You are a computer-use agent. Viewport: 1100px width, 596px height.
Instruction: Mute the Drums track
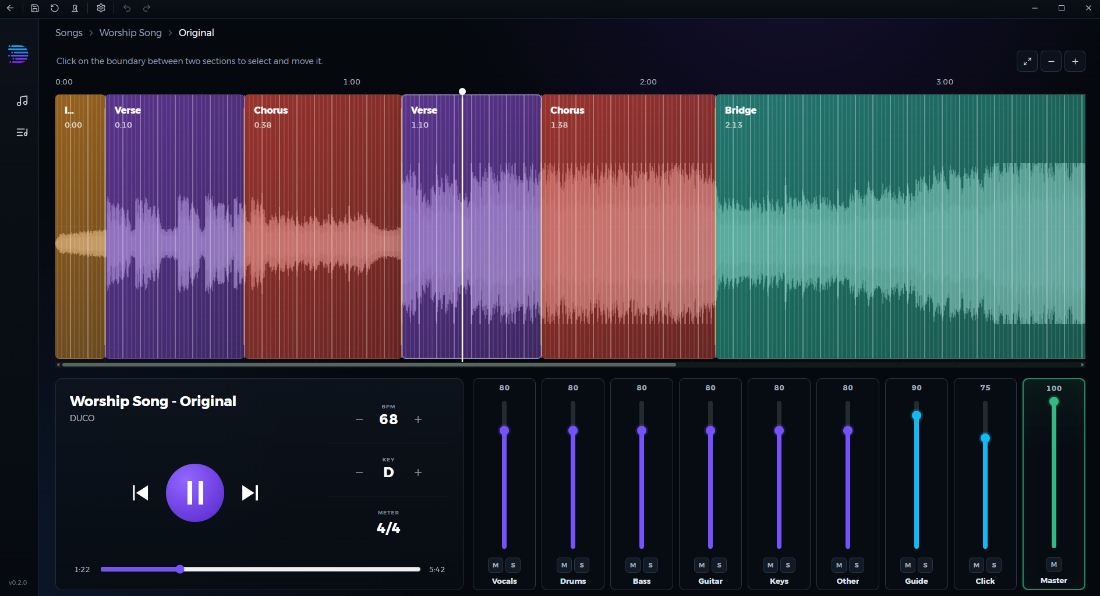click(564, 565)
